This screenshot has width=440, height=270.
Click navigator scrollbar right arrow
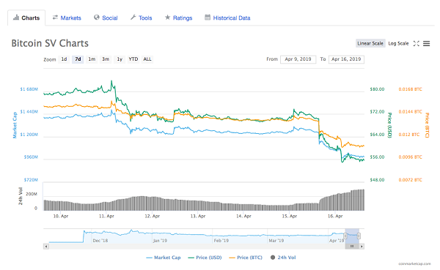coord(362,247)
